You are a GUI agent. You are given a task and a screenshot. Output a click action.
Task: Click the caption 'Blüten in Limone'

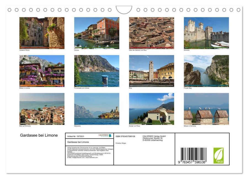[x=25, y=88]
